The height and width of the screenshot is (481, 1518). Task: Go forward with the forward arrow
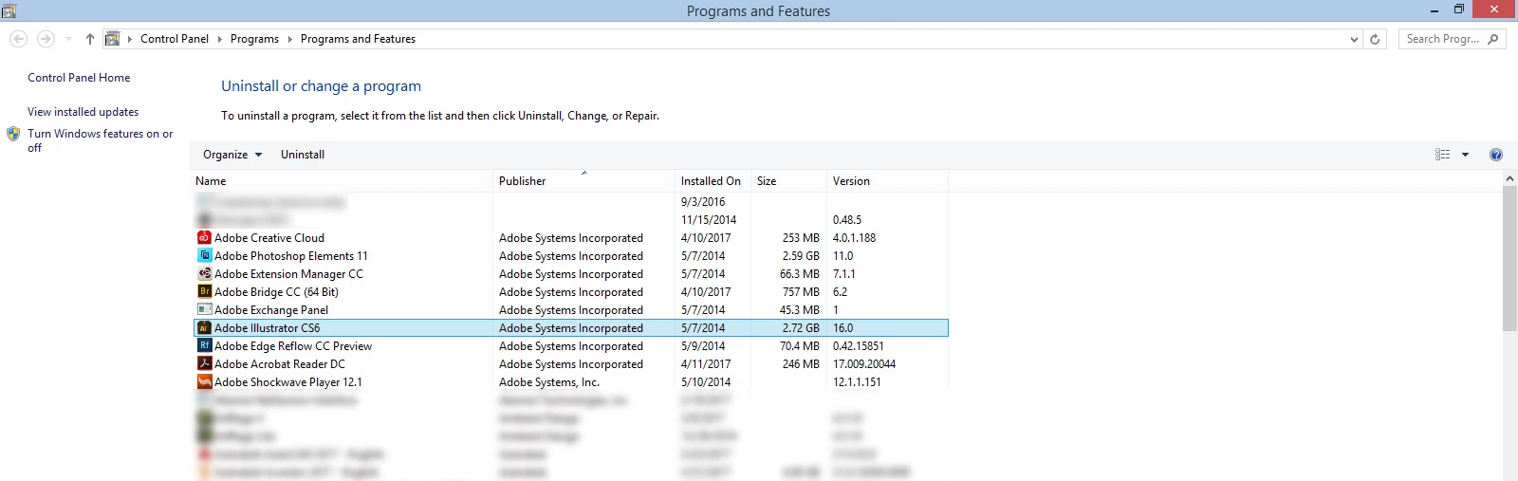(46, 39)
